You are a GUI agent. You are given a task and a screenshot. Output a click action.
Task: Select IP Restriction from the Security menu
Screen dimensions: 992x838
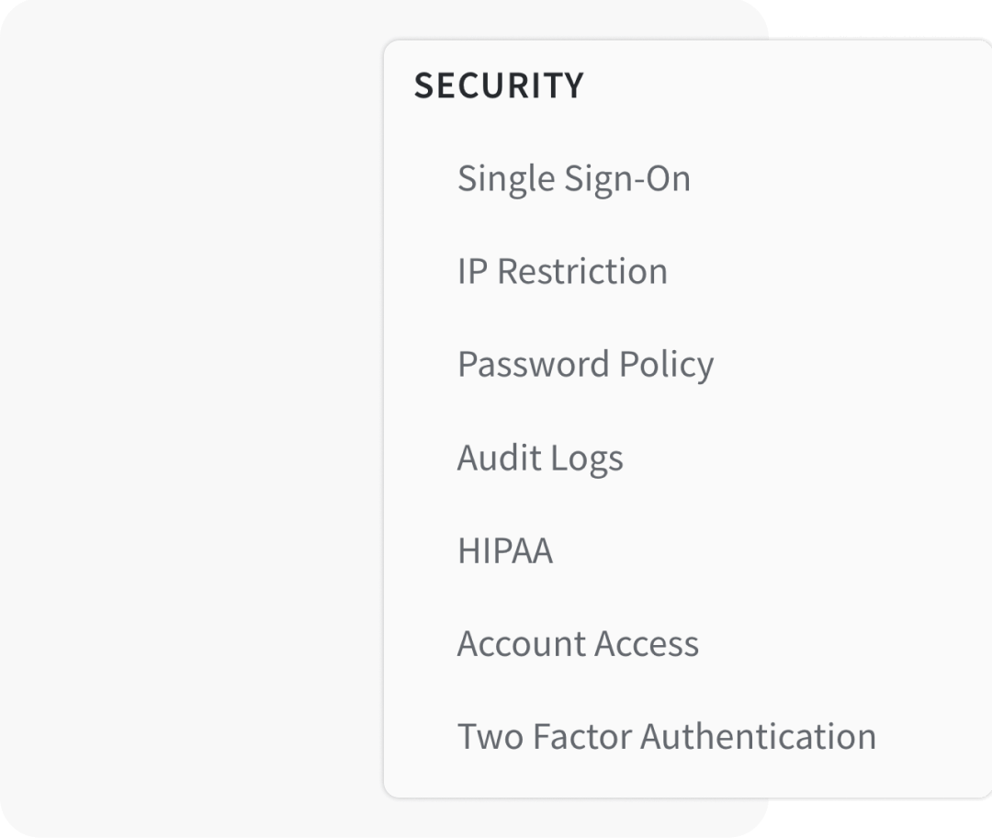tap(562, 271)
